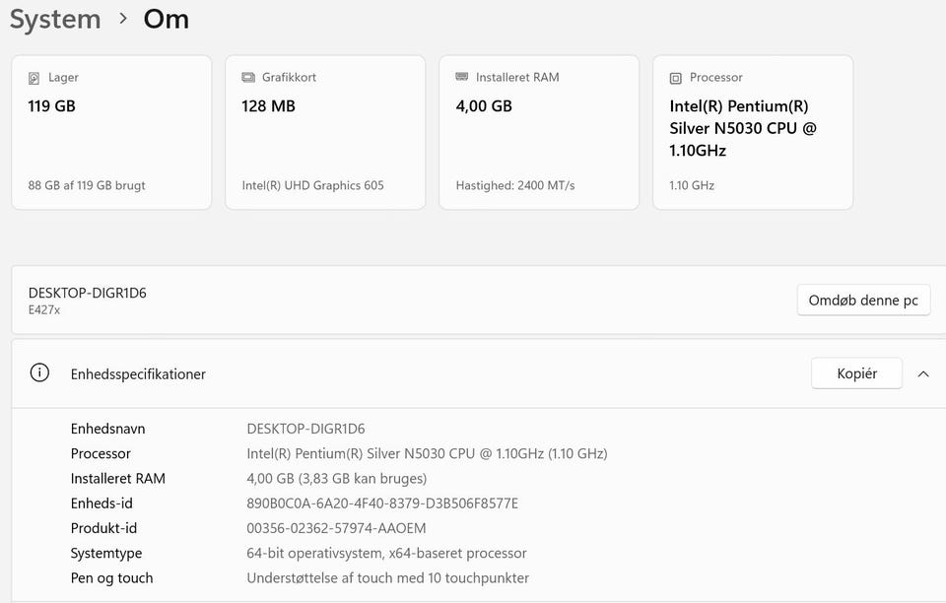Click the Enhedsspecifikationer info icon

[x=39, y=373]
